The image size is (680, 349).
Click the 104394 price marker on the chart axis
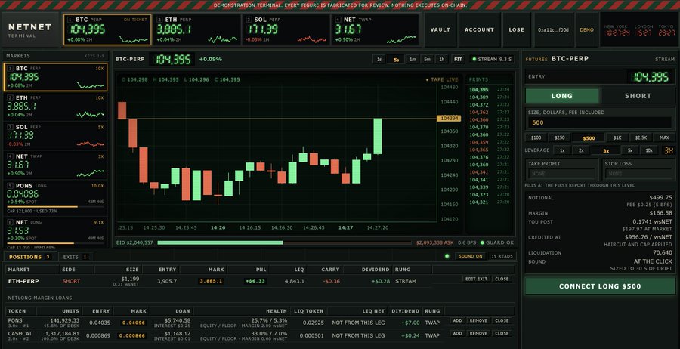[449, 119]
